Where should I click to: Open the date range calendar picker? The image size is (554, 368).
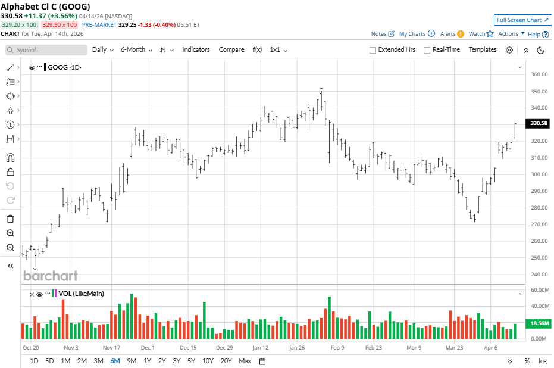pyautogui.click(x=262, y=361)
